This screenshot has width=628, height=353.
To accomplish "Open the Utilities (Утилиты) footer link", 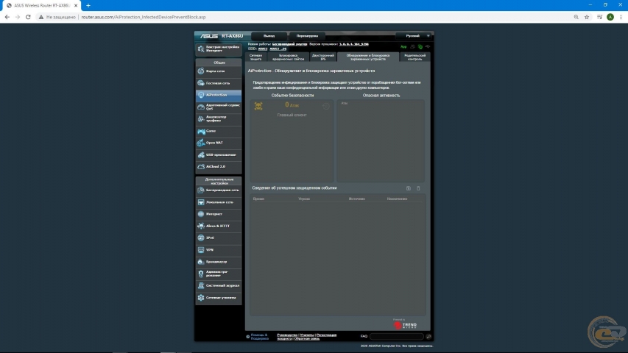I will click(307, 335).
